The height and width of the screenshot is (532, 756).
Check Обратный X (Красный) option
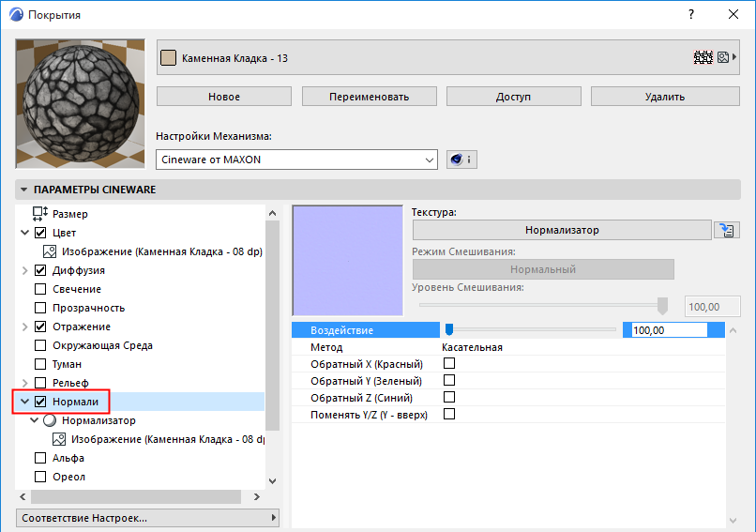click(449, 363)
